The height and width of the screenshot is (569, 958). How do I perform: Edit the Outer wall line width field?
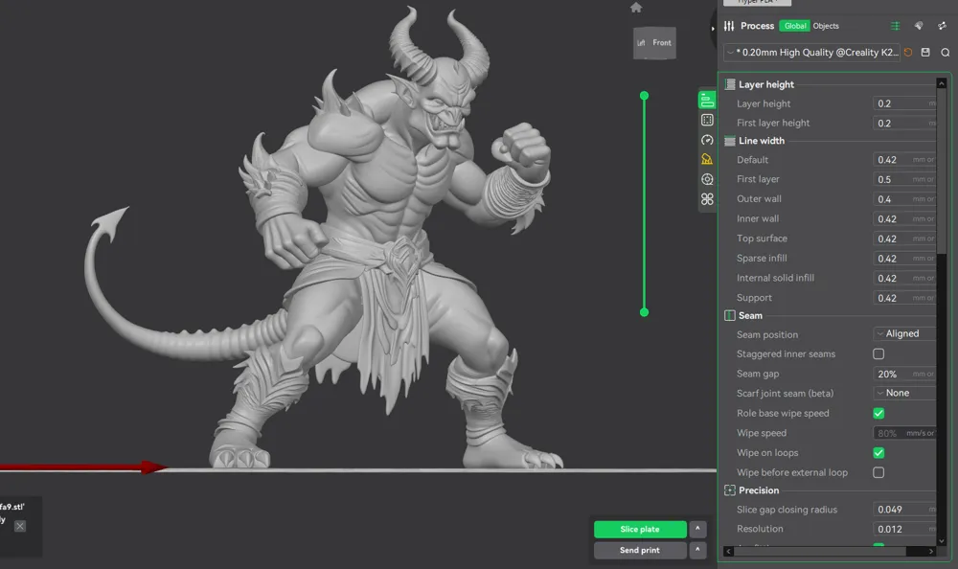point(904,198)
